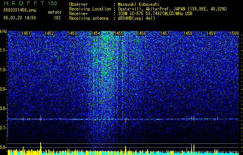The image size is (243, 155).
Task: Click the Ogata-vill. Akita-Pref. JAPAN location text
Action: [x=172, y=9]
